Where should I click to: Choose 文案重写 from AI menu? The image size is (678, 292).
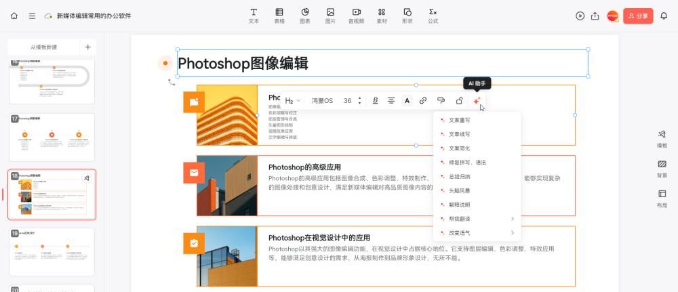point(477,120)
